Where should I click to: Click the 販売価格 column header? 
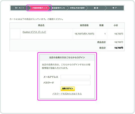point(84,25)
